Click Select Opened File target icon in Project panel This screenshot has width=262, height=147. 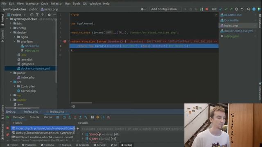(32, 15)
